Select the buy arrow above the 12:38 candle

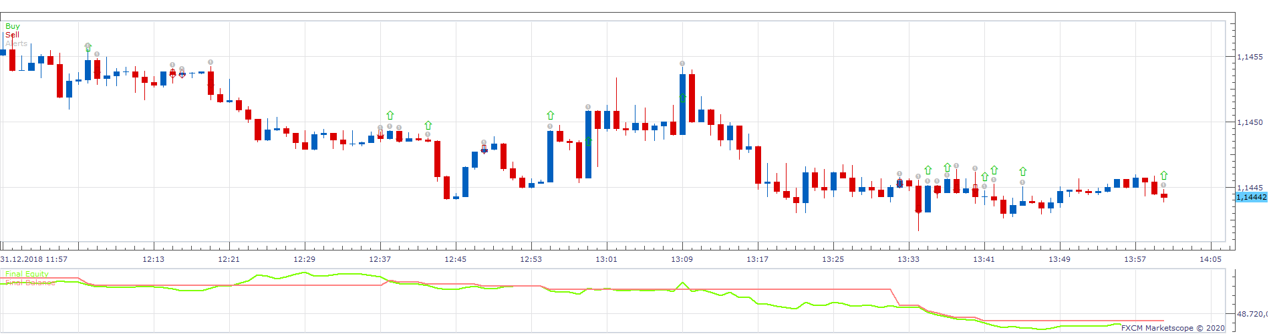tap(390, 116)
